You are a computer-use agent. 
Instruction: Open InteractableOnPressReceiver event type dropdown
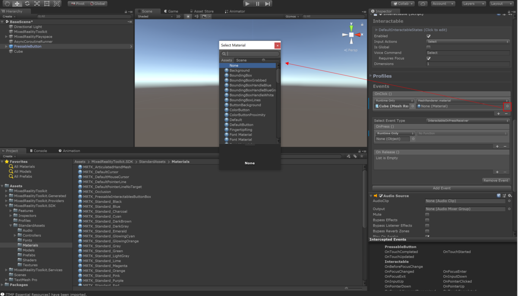coord(468,121)
